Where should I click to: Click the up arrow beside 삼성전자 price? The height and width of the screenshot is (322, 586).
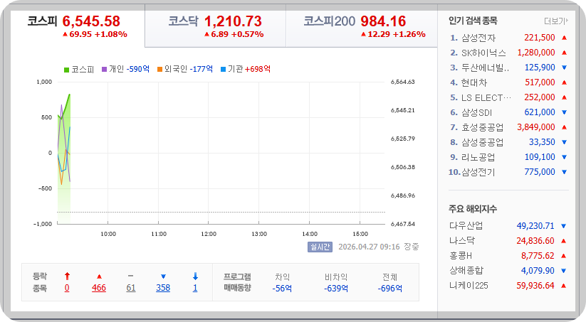565,38
